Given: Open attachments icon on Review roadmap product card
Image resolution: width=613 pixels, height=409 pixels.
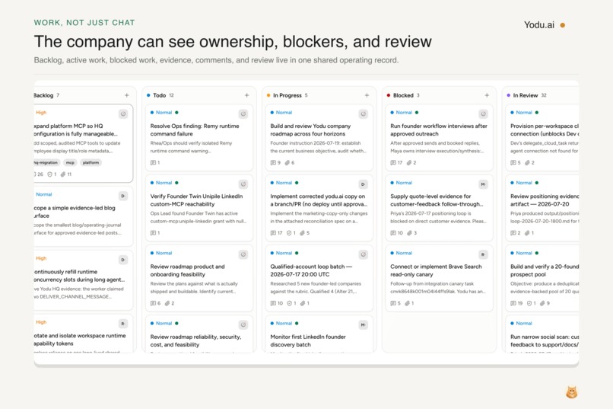Looking at the screenshot, I should pos(167,303).
